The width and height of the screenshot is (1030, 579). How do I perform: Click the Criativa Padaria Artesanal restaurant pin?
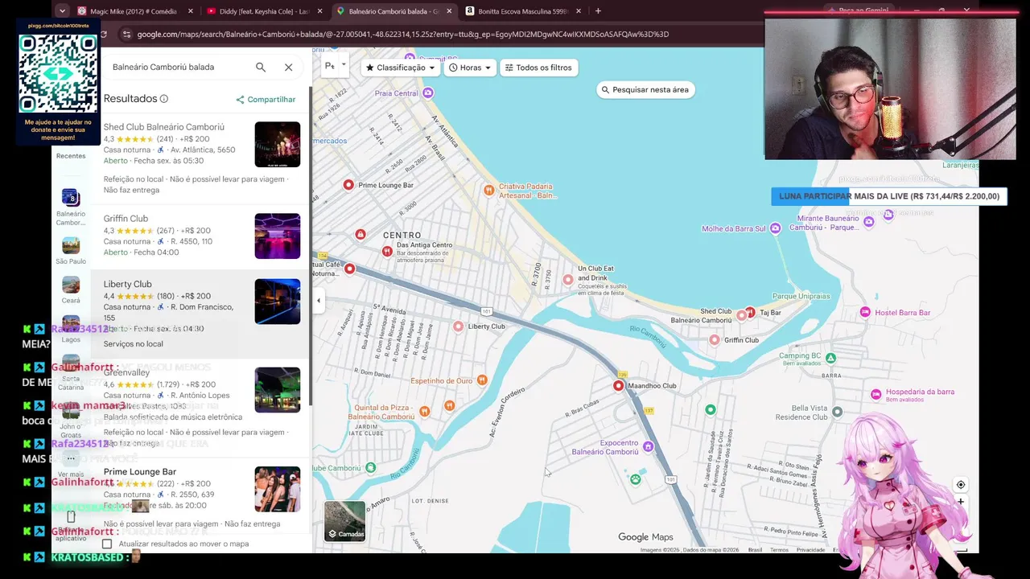click(488, 190)
